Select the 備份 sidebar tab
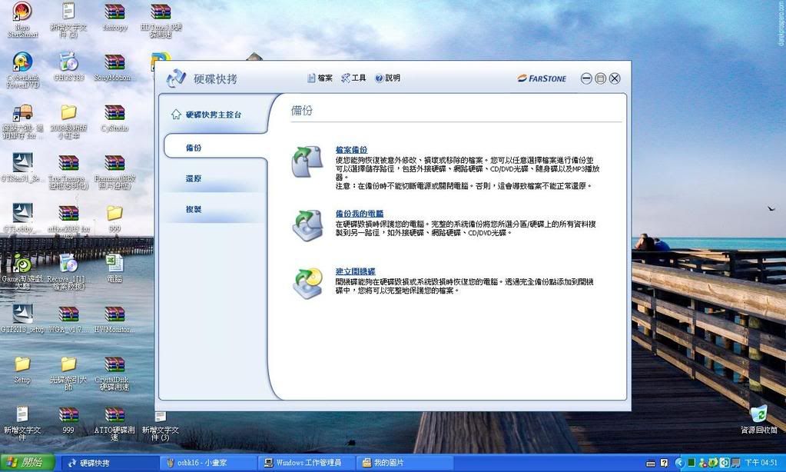 coord(215,148)
